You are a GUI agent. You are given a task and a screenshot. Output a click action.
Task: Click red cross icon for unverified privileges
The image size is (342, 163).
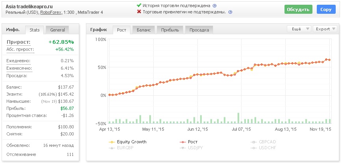point(139,11)
